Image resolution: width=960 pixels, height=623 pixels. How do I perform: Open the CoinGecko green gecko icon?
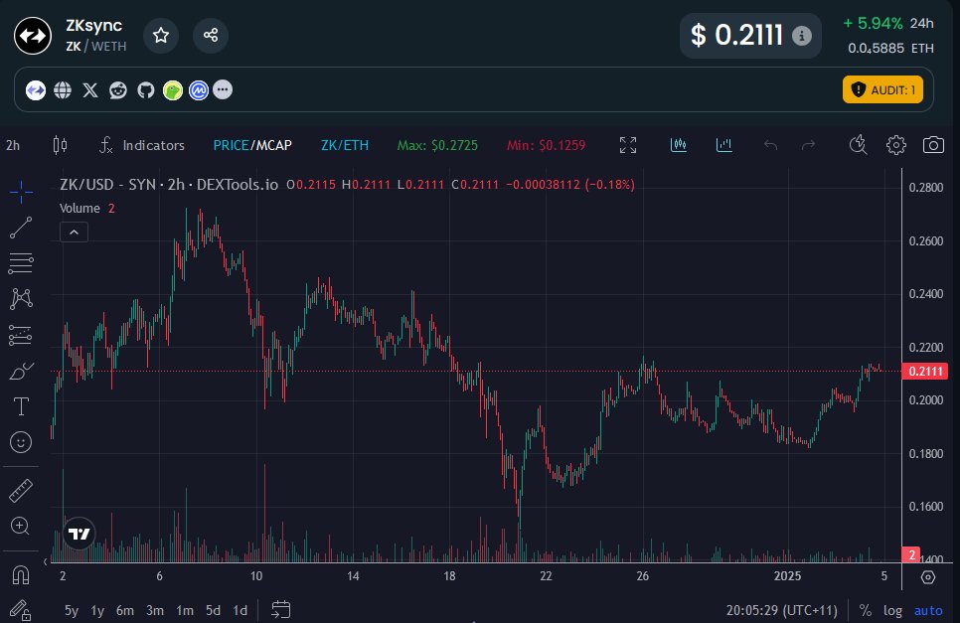(x=173, y=90)
